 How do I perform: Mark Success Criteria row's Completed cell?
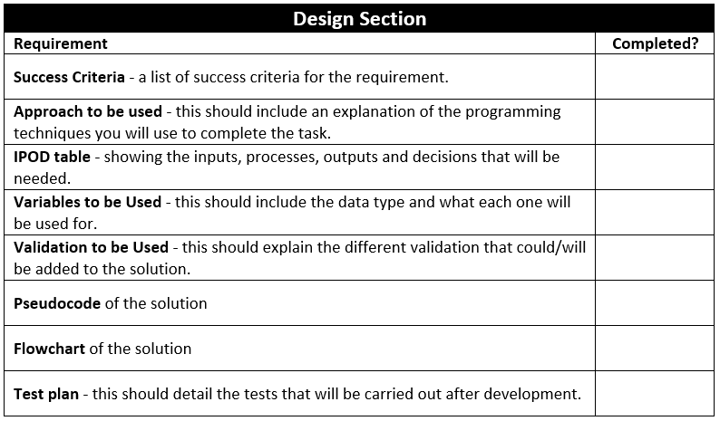click(655, 77)
